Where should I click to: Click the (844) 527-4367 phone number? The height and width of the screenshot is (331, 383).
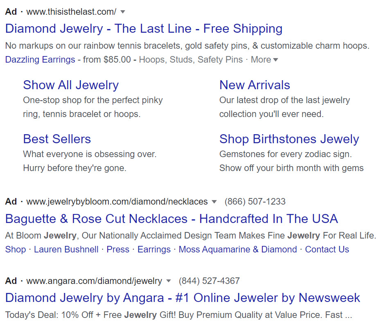209,281
